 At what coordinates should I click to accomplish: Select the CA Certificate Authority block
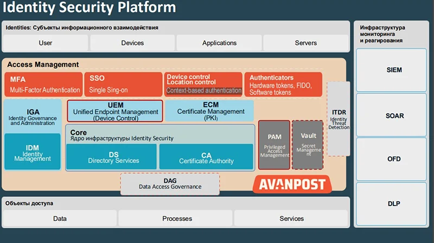point(206,157)
